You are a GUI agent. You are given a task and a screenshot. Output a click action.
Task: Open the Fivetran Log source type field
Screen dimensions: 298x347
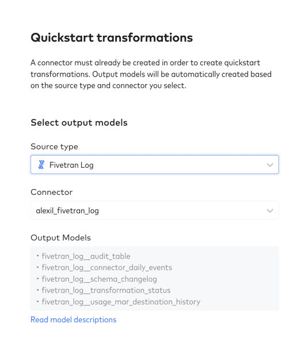(155, 165)
